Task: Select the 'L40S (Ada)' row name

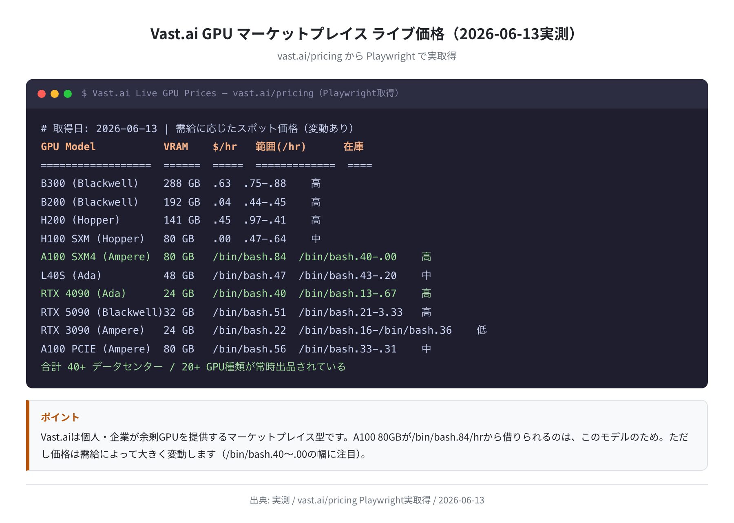Action: click(x=71, y=275)
